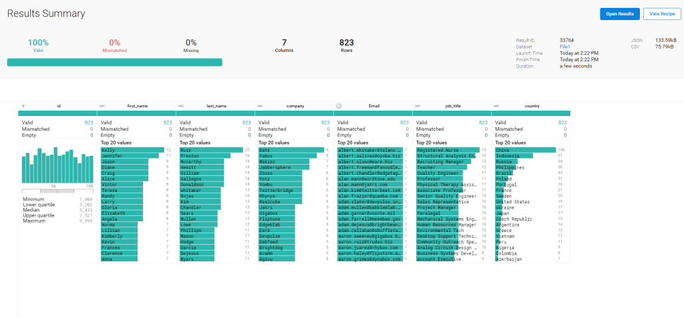This screenshot has width=684, height=318.
Task: Click the ABC type icon beside first_name
Action: point(103,105)
